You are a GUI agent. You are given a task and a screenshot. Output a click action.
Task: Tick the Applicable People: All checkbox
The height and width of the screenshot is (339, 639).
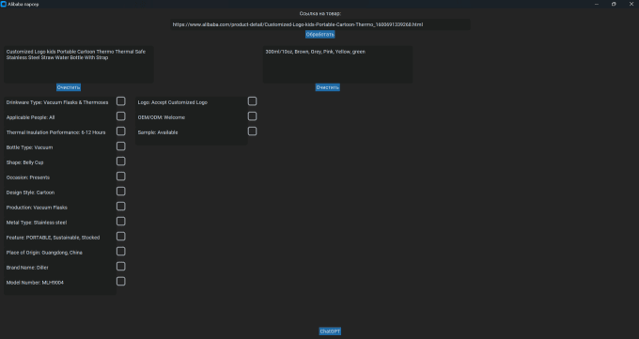pos(120,116)
